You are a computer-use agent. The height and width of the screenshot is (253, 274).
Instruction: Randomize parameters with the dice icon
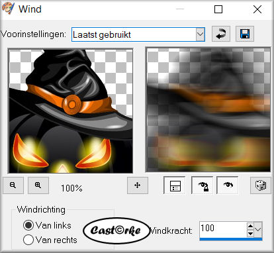pos(261,185)
